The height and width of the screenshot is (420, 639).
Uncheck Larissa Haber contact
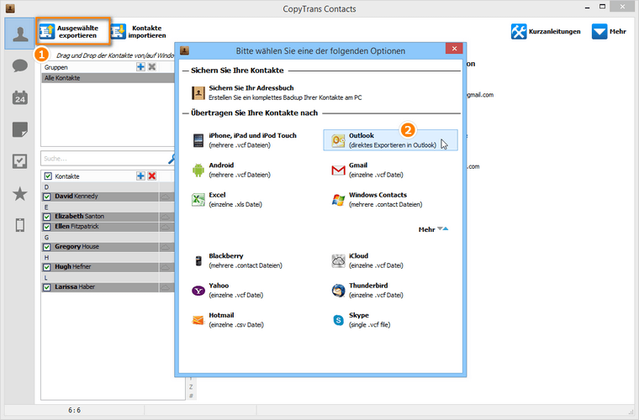coord(47,287)
